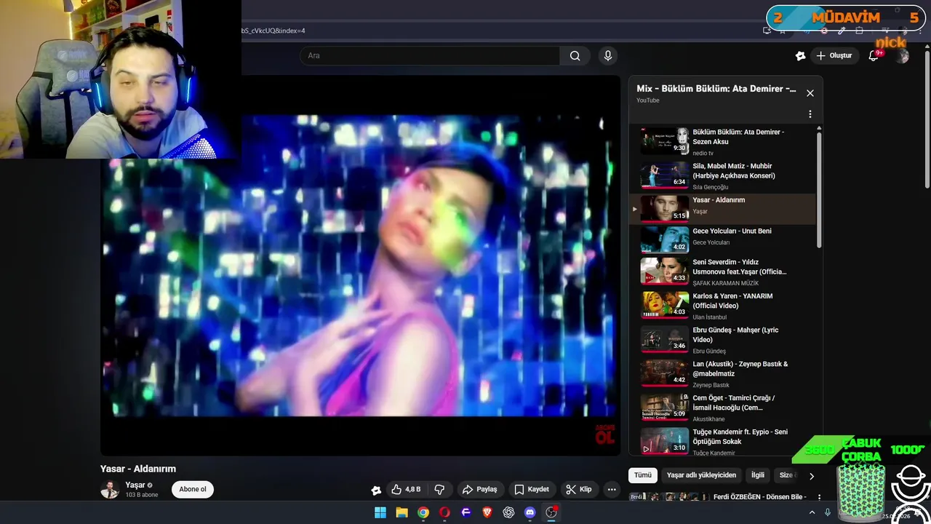Switch to Google Chrome in the taskbar
Image resolution: width=931 pixels, height=524 pixels.
click(x=423, y=512)
